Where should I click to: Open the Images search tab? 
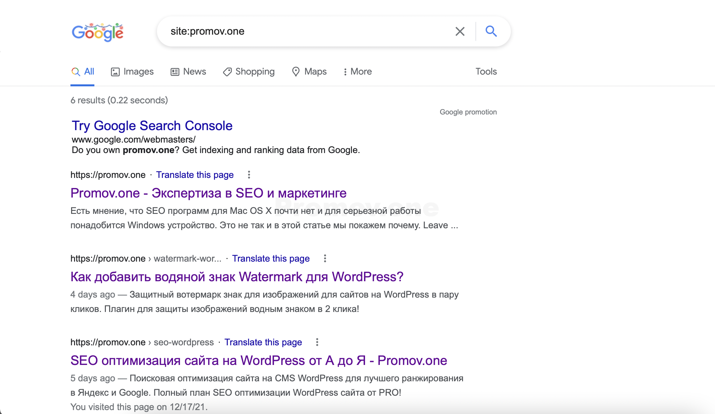[132, 72]
